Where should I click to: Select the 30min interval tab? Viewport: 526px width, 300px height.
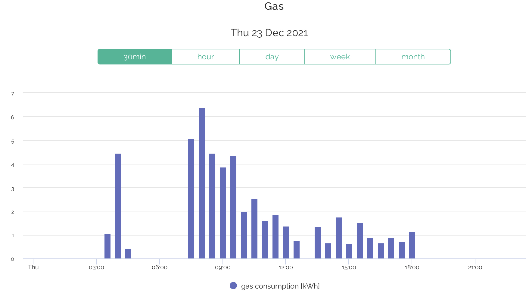135,57
